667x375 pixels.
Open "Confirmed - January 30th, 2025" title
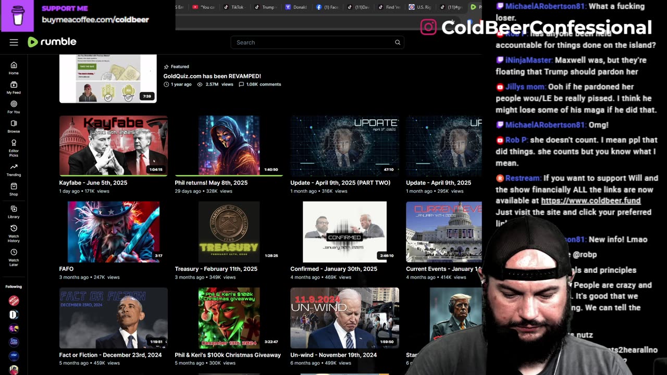(334, 269)
